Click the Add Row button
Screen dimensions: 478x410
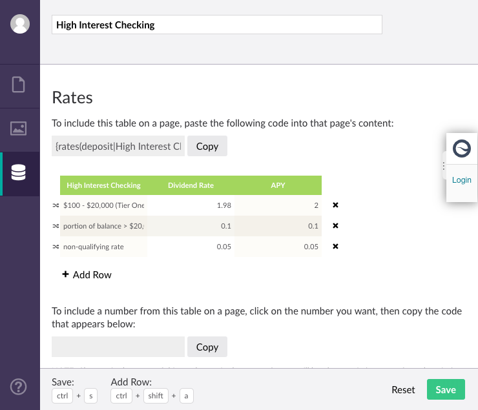click(87, 274)
